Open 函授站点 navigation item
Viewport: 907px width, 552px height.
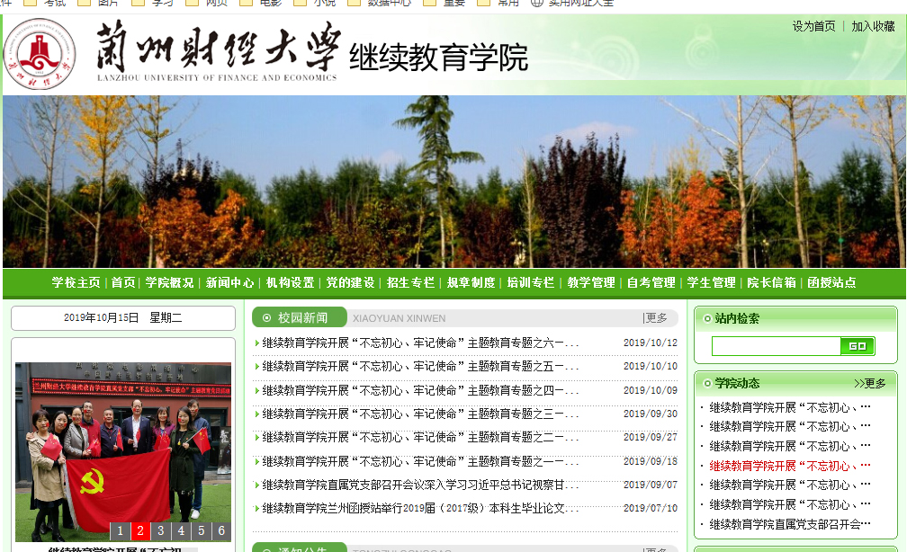[831, 282]
